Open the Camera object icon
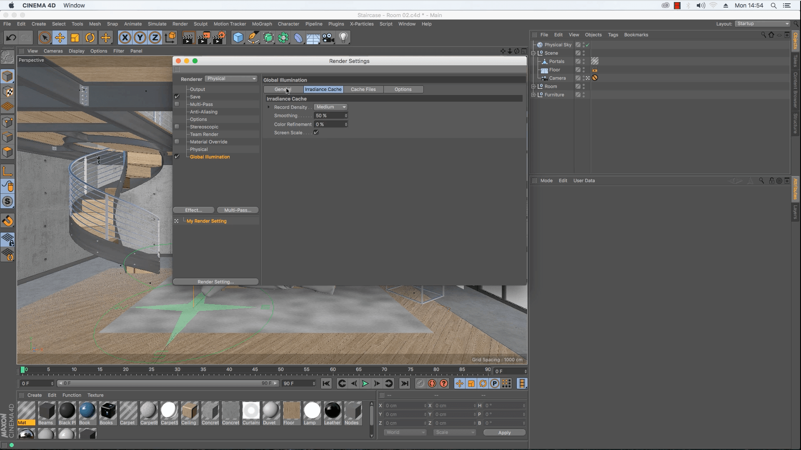The height and width of the screenshot is (450, 801). pos(328,38)
